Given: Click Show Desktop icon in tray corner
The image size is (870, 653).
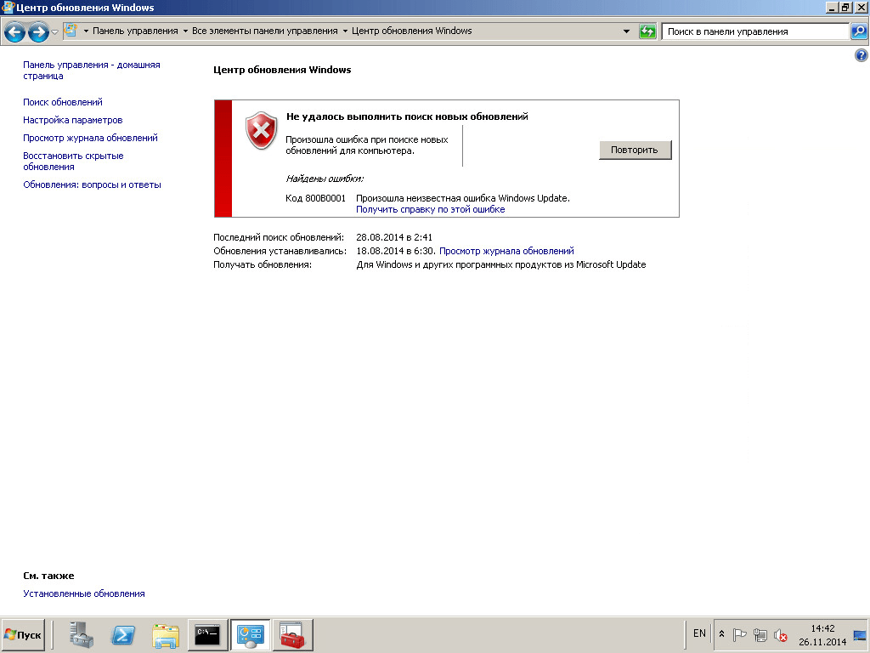Looking at the screenshot, I should click(860, 635).
